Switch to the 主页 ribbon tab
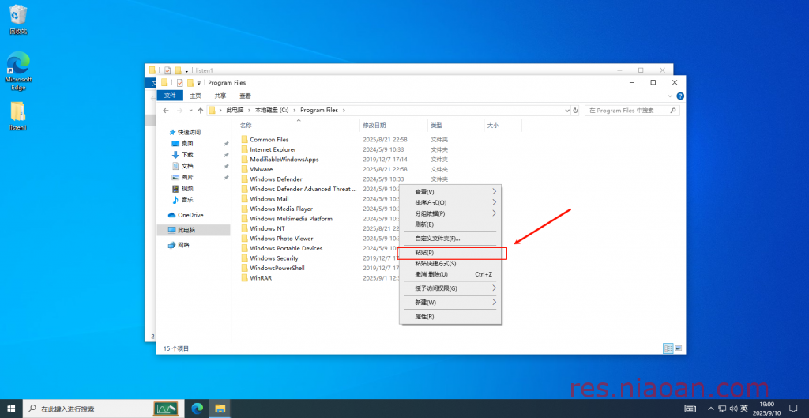The width and height of the screenshot is (809, 418). [196, 96]
